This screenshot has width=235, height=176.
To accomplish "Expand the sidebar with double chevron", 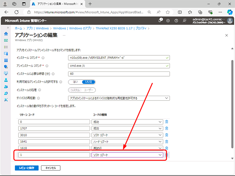I will [8, 28].
